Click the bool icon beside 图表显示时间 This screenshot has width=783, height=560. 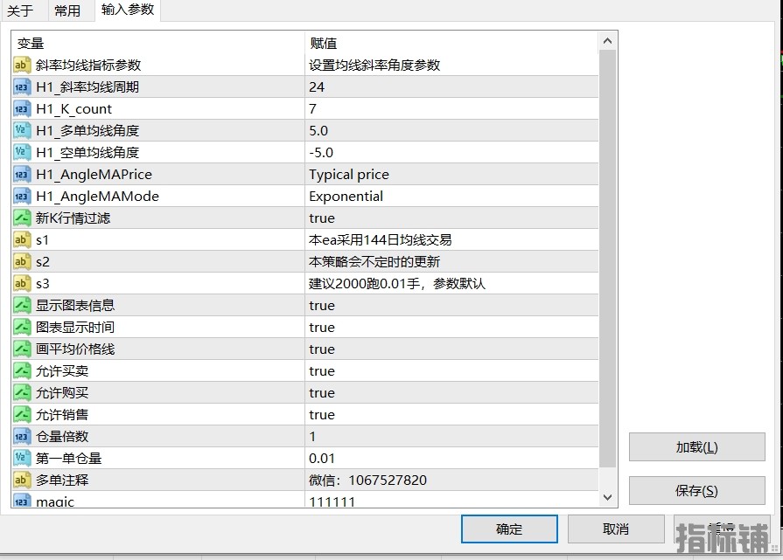22,327
